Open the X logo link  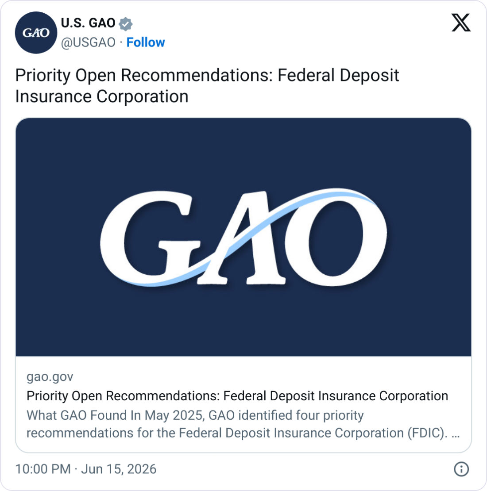(x=461, y=23)
